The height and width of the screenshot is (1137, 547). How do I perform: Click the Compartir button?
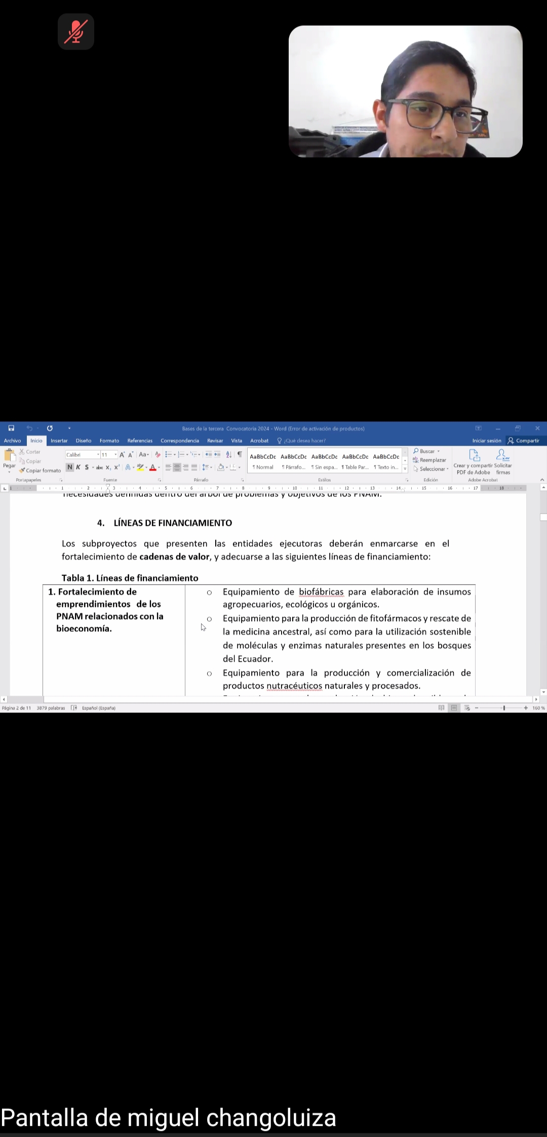click(x=524, y=441)
